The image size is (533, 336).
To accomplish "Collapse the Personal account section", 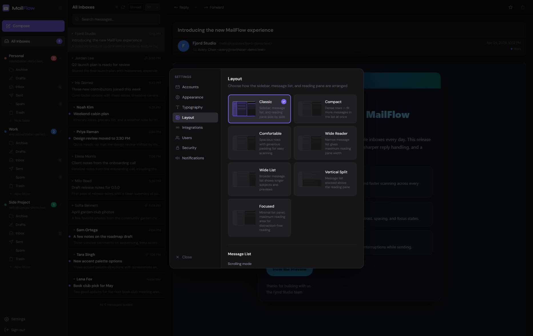I will pyautogui.click(x=60, y=58).
